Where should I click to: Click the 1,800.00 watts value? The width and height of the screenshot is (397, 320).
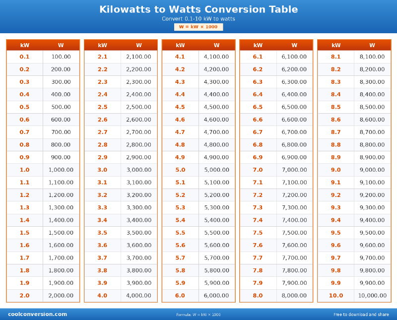pyautogui.click(x=61, y=270)
